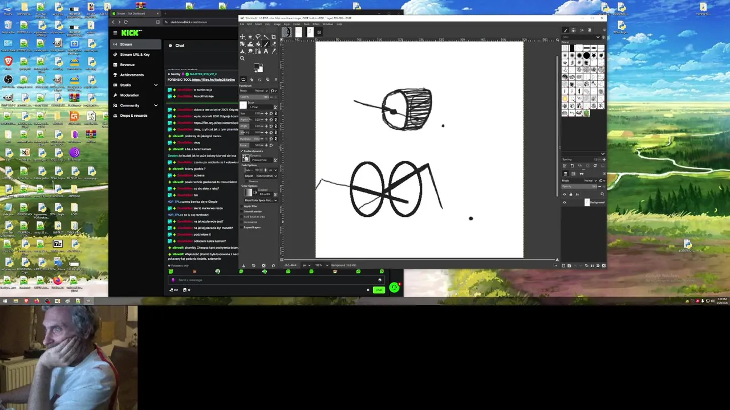This screenshot has height=410, width=730.
Task: Select the Paths tool
Action: pyautogui.click(x=258, y=51)
